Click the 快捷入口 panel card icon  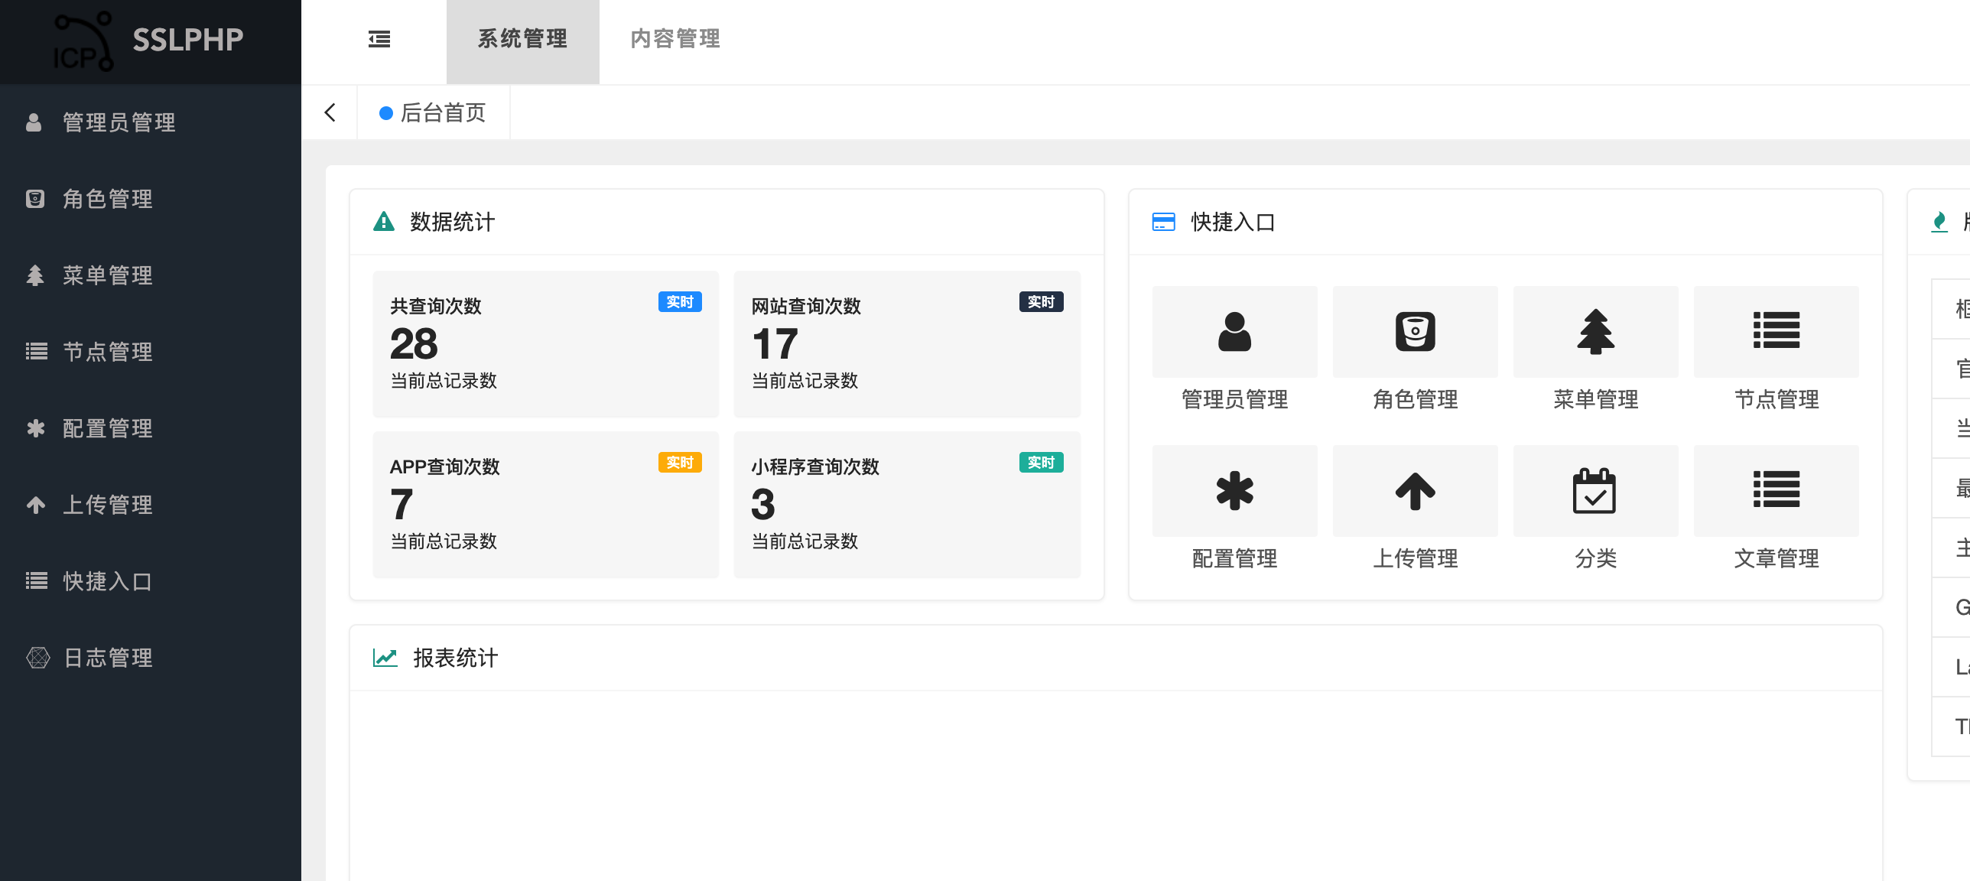(x=1163, y=222)
